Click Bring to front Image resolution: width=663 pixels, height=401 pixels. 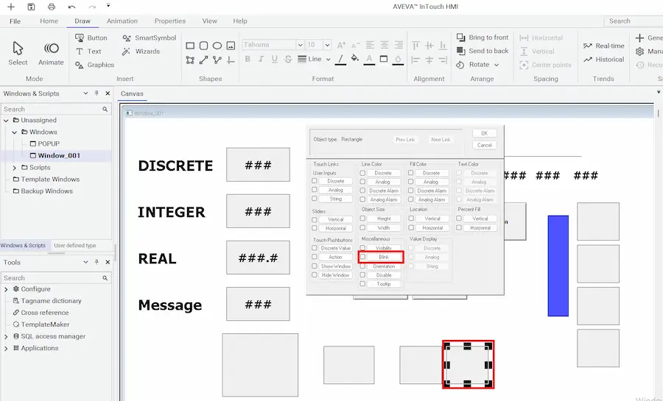tap(483, 37)
